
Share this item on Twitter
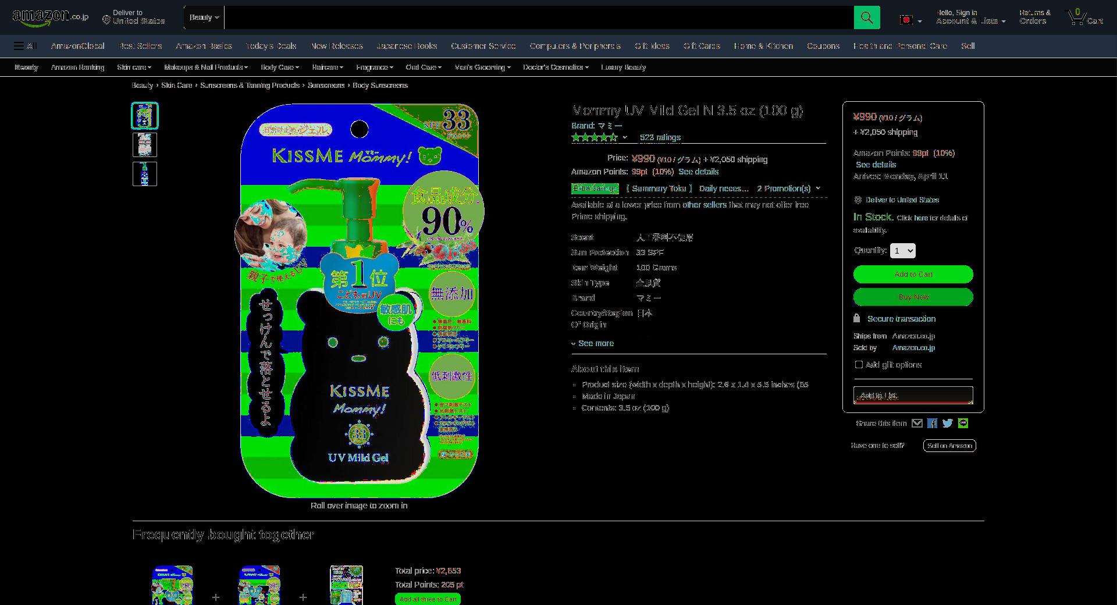pos(948,424)
